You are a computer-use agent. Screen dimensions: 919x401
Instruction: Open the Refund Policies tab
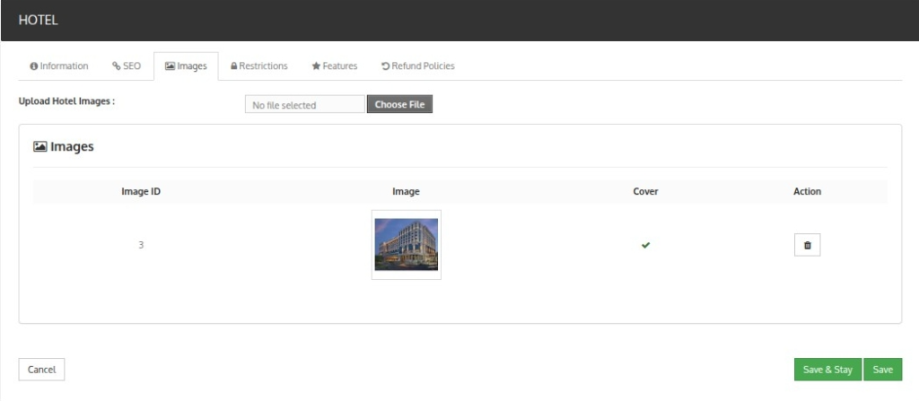(418, 66)
